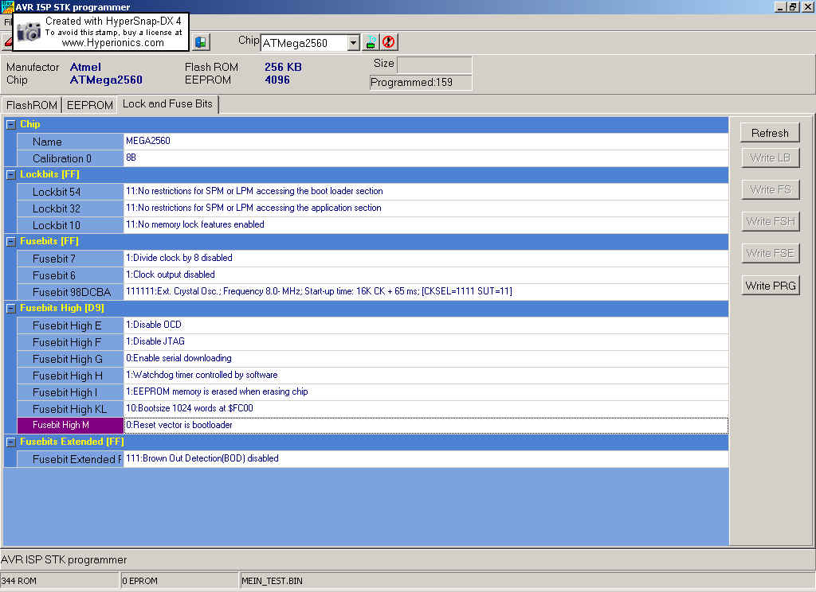Collapse the Chip section

pos(10,125)
